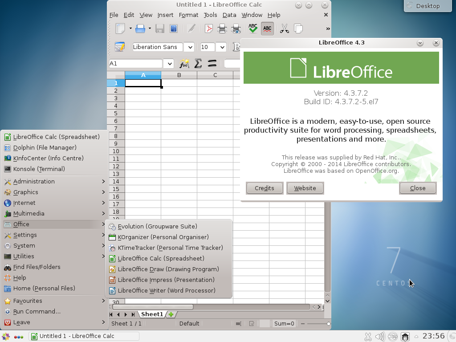Expand Graphics submenu in launcher
The width and height of the screenshot is (456, 342).
click(x=55, y=192)
